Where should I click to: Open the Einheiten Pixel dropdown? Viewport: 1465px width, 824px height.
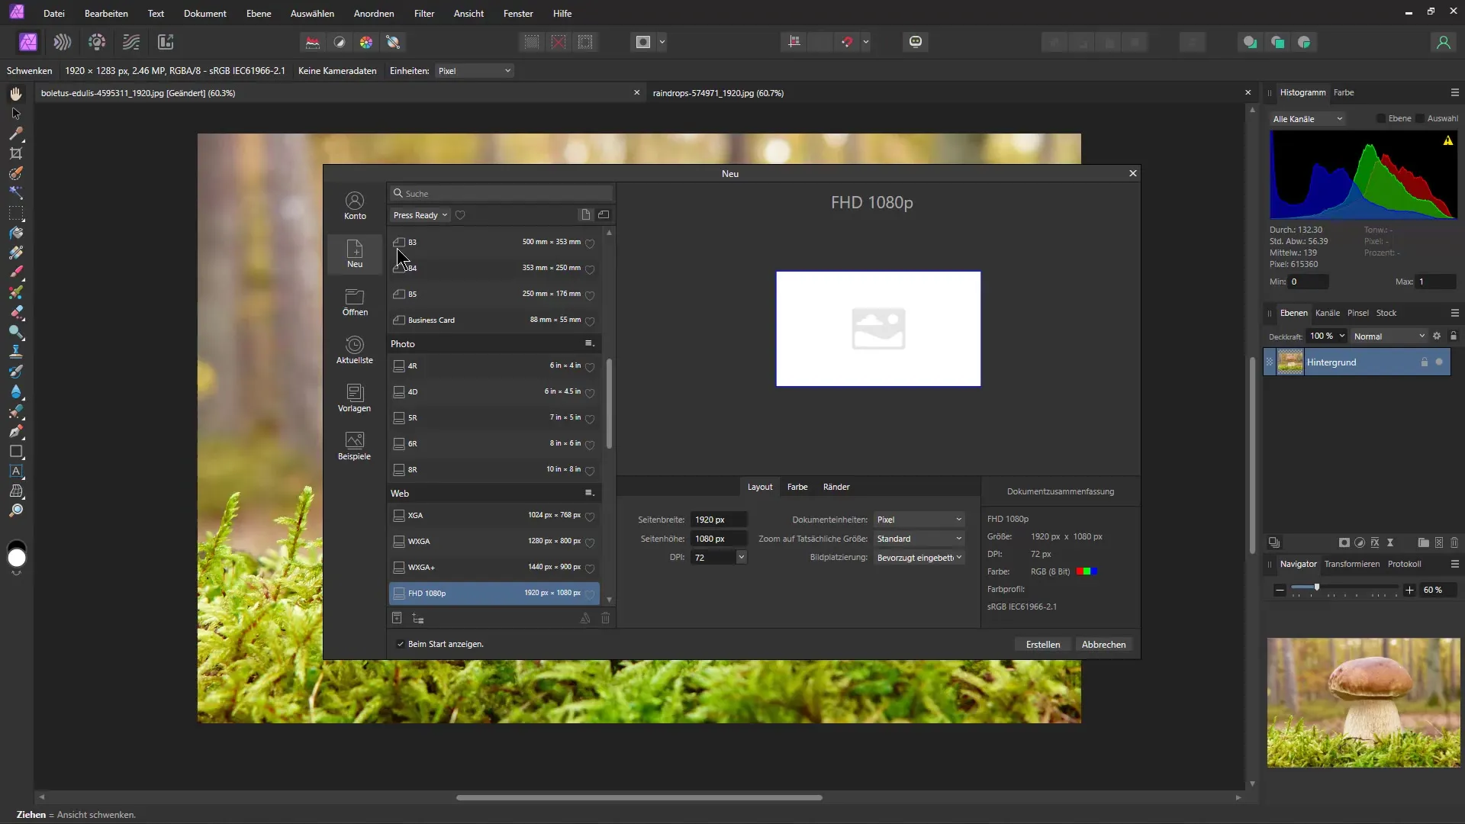click(475, 71)
